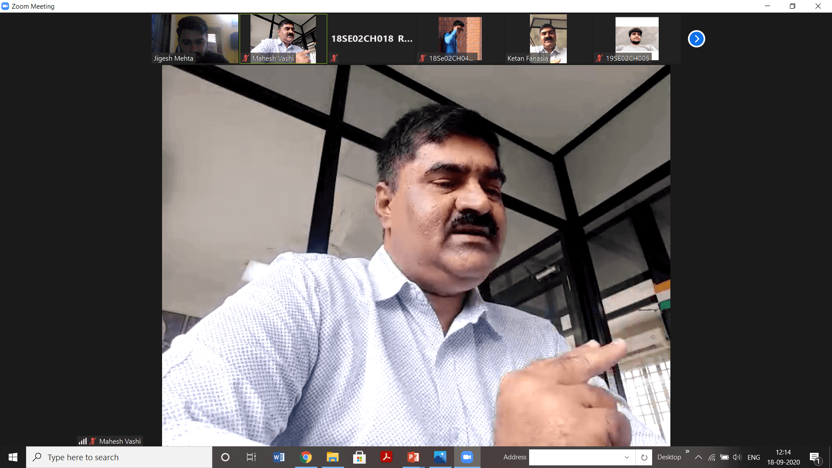Viewport: 832px width, 468px height.
Task: Open Microsoft Store taskbar icon
Action: tap(359, 457)
